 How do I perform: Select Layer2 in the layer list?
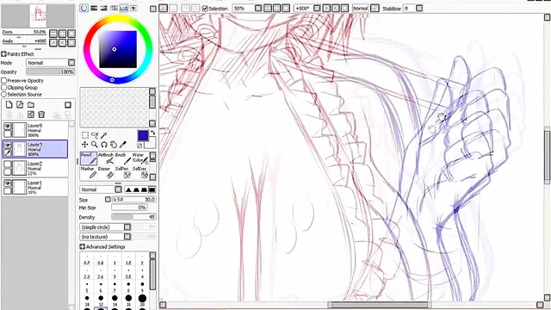tap(35, 168)
